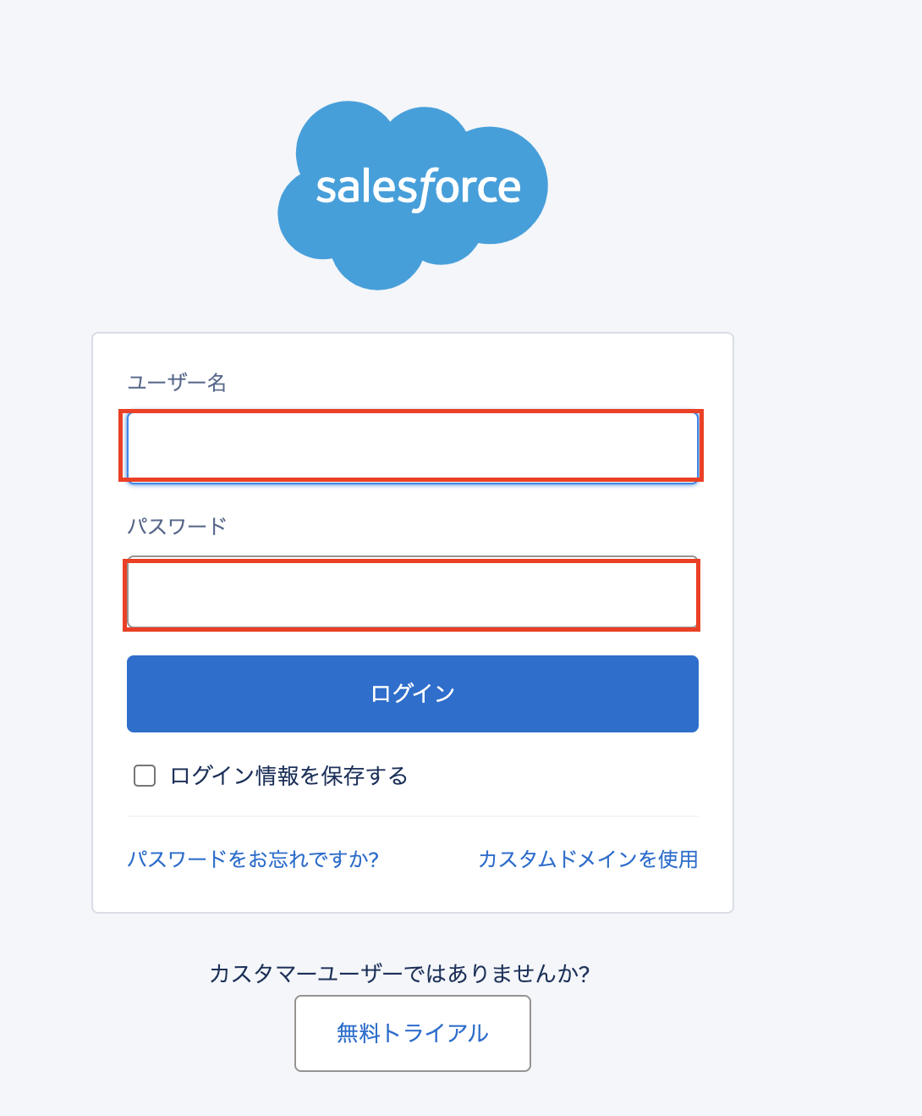Submit the form with the login button

point(413,693)
